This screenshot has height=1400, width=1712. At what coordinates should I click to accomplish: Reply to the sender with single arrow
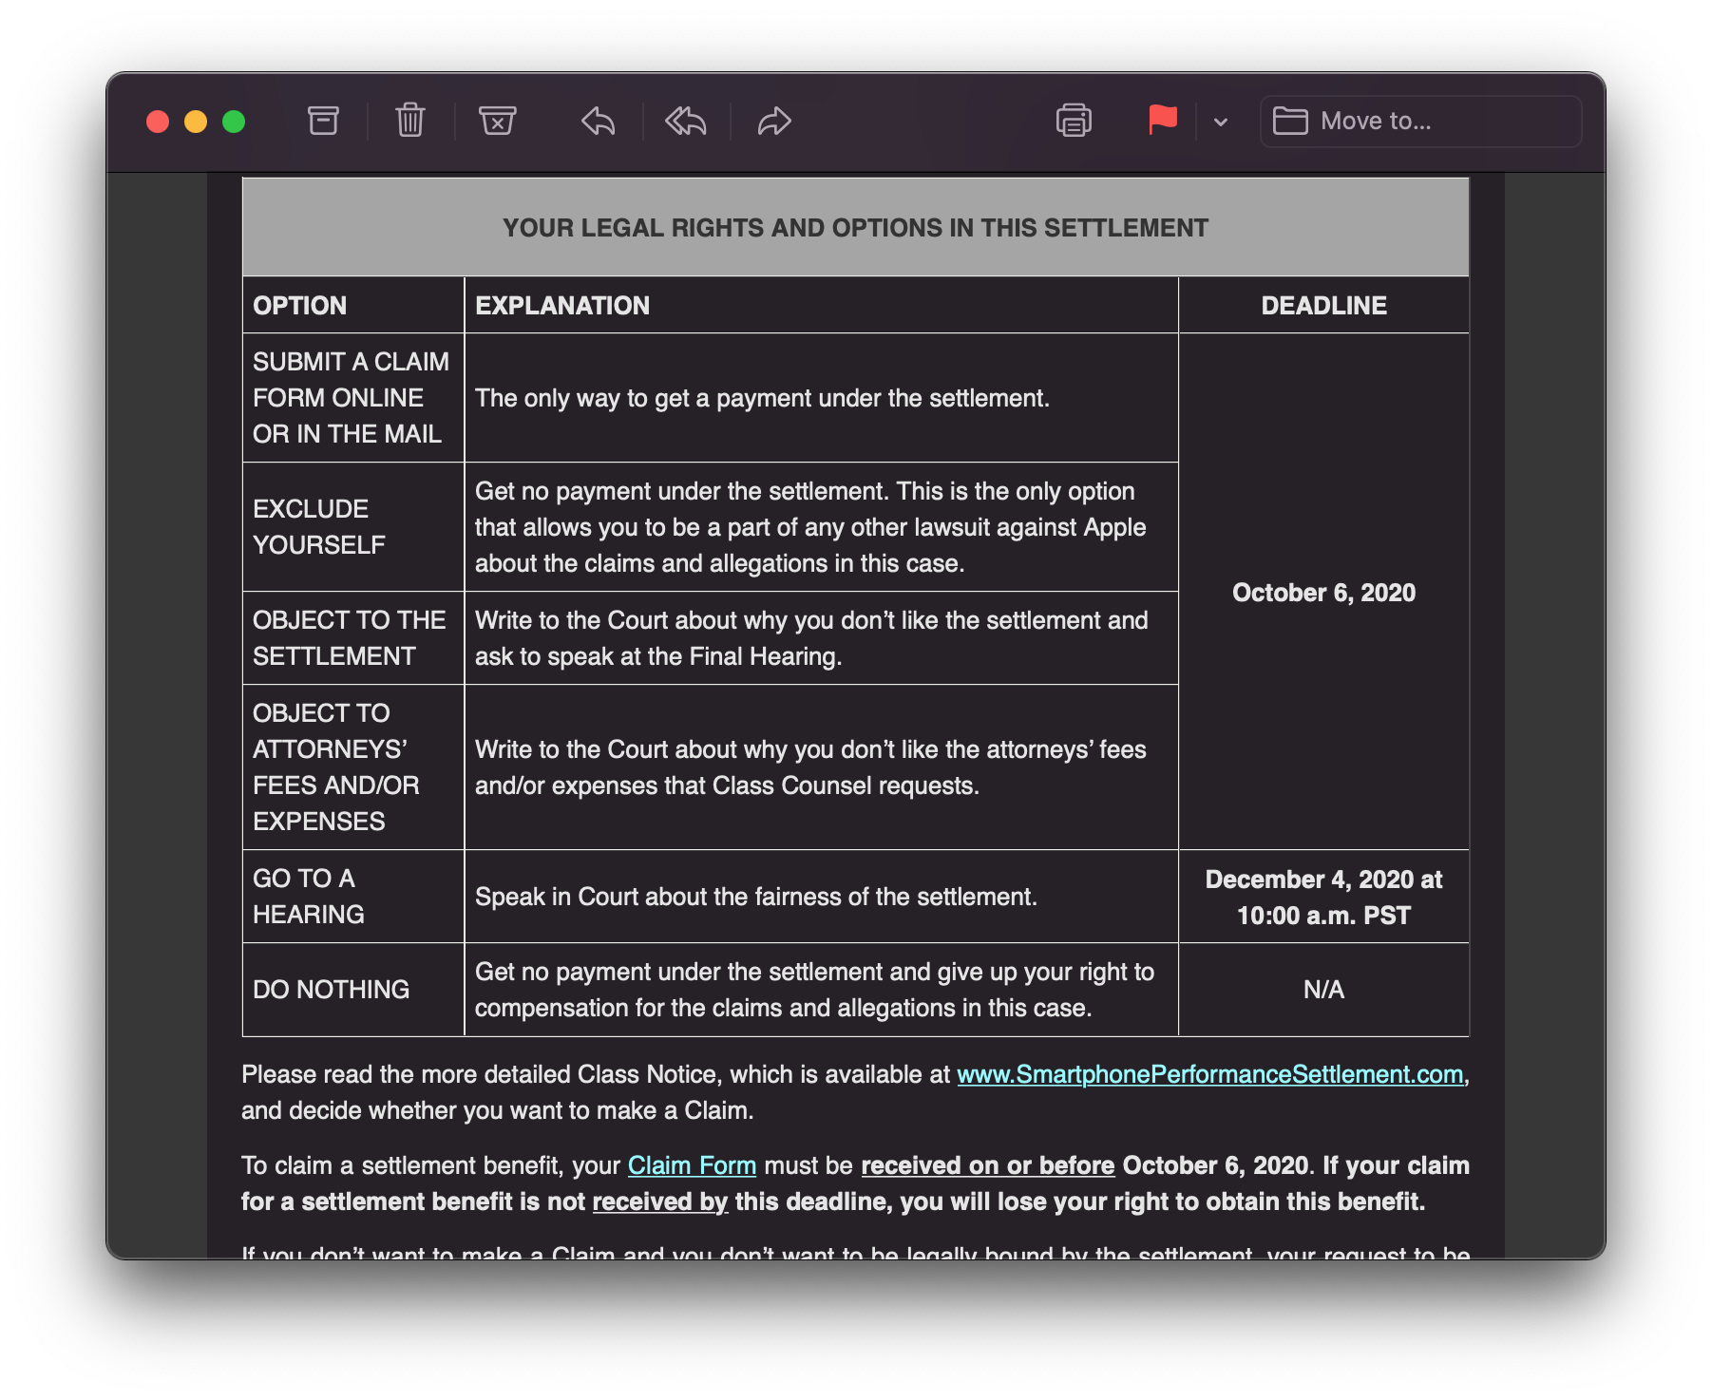click(599, 122)
